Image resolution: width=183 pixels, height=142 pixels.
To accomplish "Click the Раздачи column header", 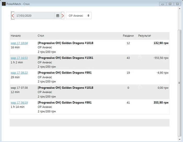I will point(128,36).
